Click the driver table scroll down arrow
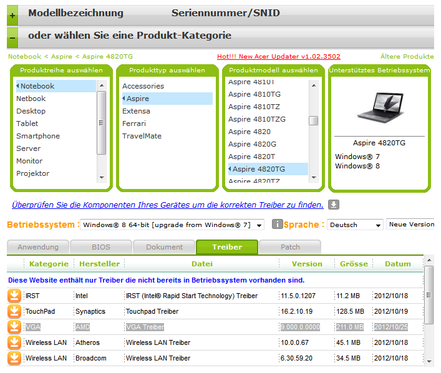 [x=429, y=361]
